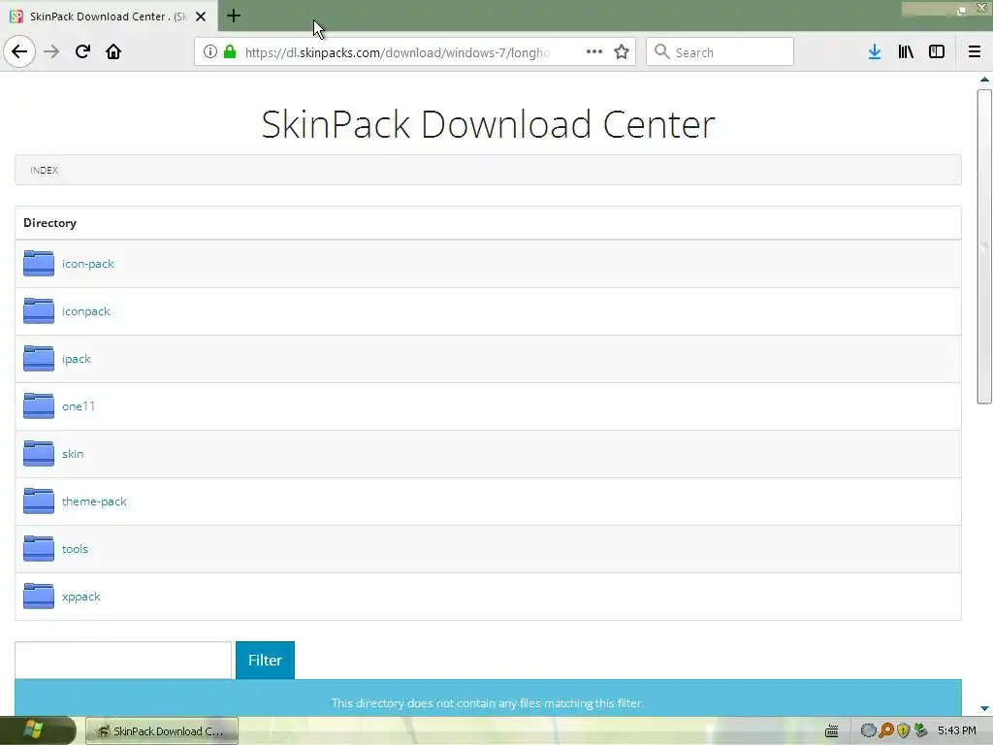Reload the current page
Screen dimensions: 993x745
82,51
